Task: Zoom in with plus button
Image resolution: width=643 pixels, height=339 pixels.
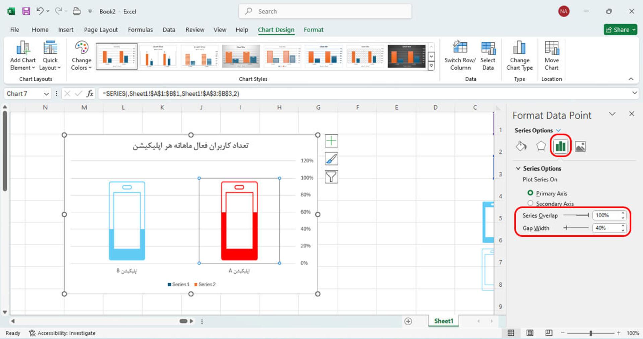Action: 618,333
